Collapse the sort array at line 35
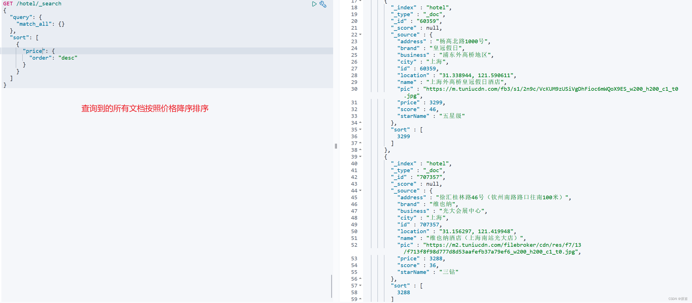692x303 pixels. point(360,129)
